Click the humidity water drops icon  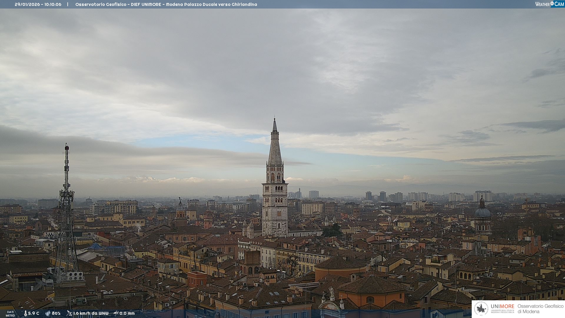[x=48, y=313]
